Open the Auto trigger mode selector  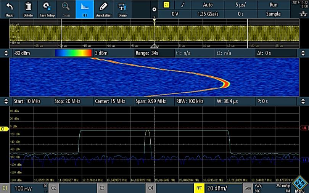click(x=208, y=5)
